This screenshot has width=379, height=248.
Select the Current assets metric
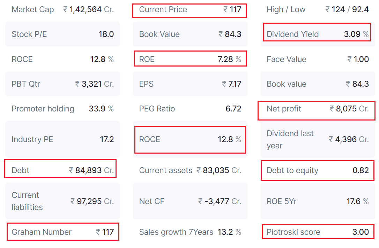[190, 170]
